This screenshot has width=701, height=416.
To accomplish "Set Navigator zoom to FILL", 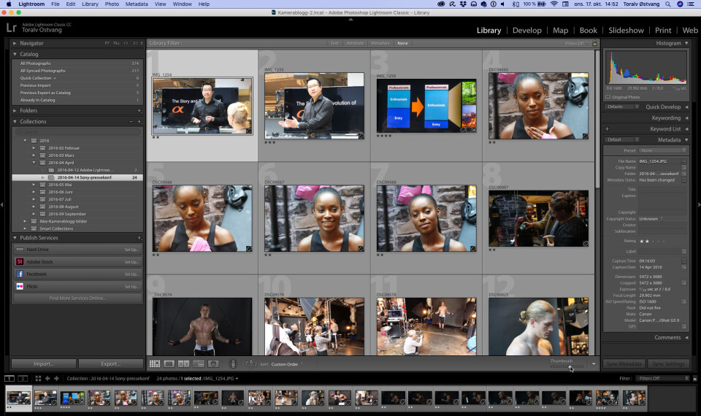I will tap(116, 43).
